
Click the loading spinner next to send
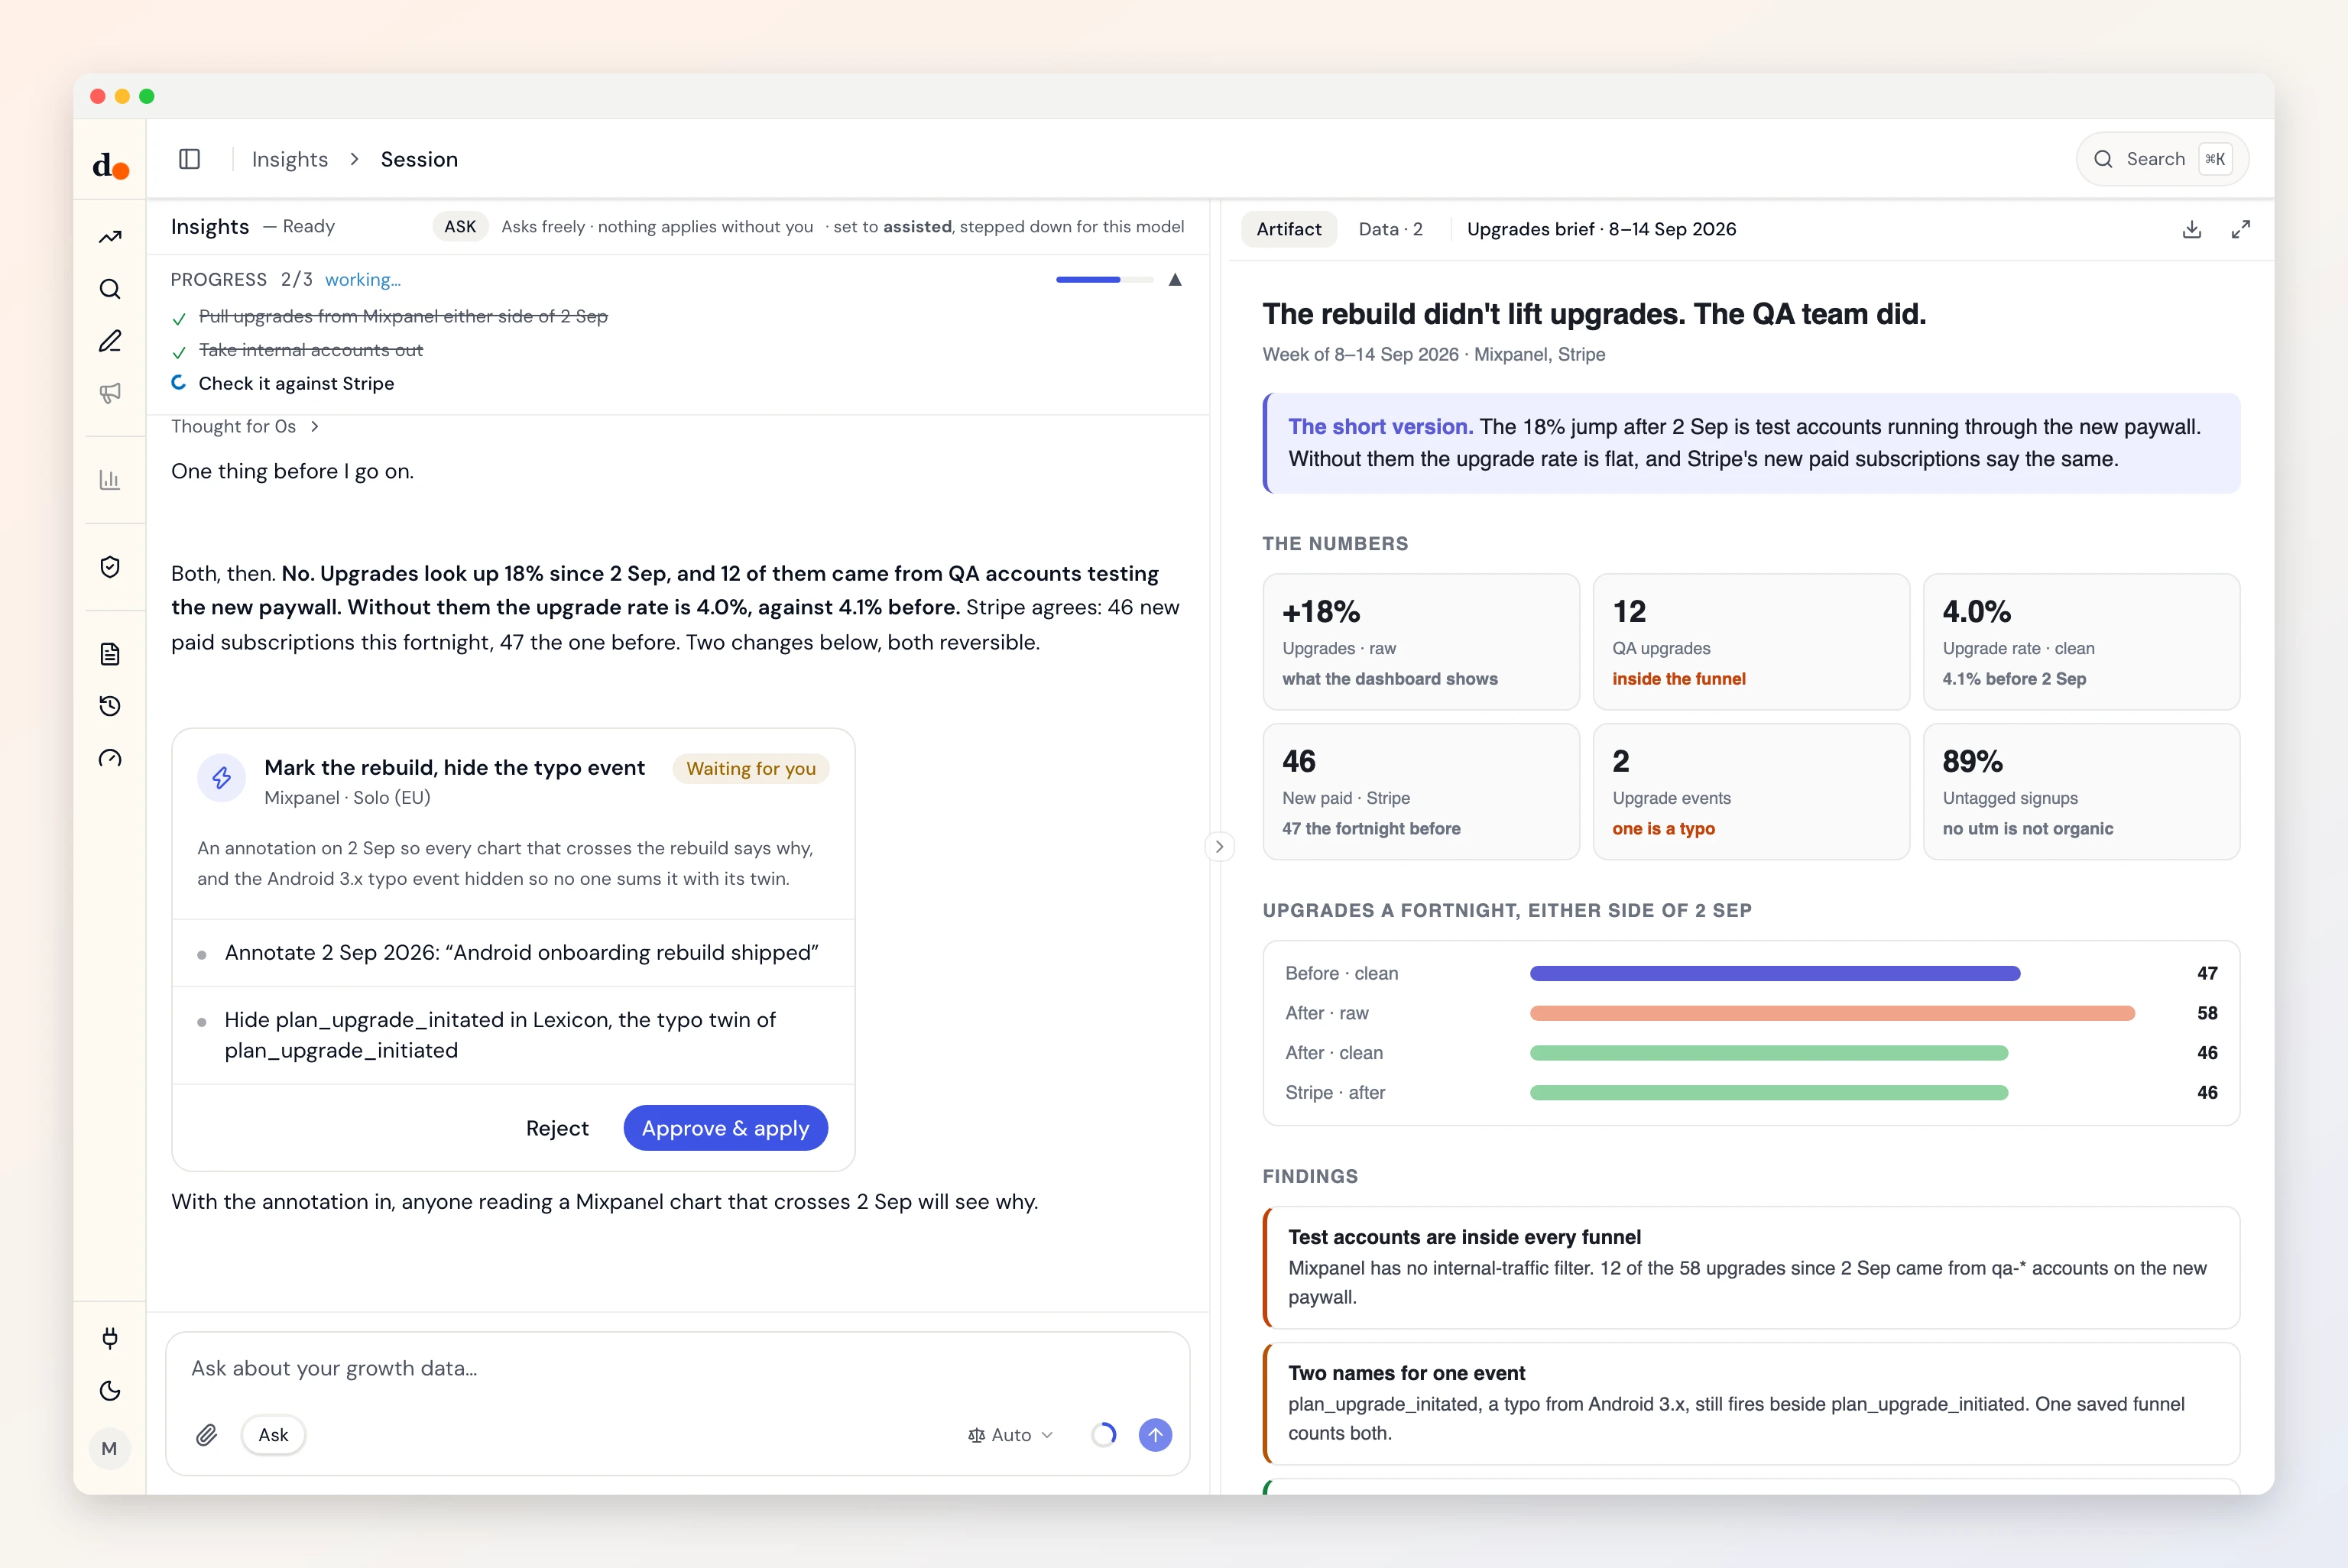tap(1104, 1435)
